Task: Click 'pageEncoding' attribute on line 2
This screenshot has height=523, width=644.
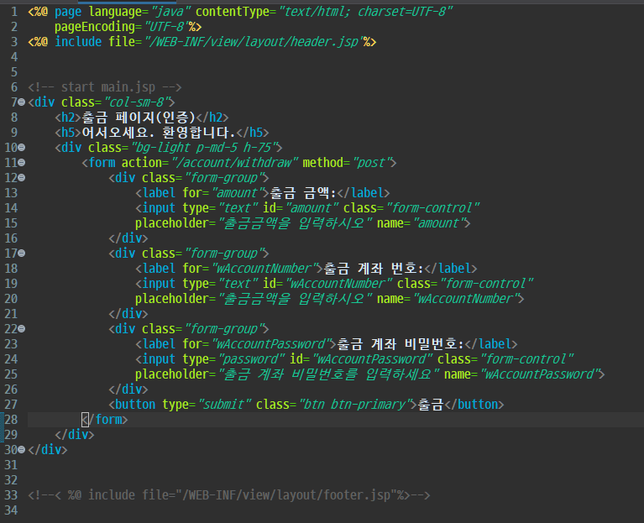Action: coord(95,27)
